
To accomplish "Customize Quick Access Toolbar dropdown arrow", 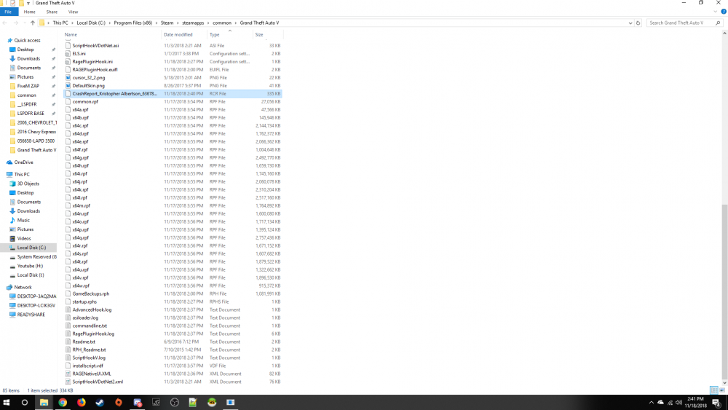I will click(x=28, y=3).
